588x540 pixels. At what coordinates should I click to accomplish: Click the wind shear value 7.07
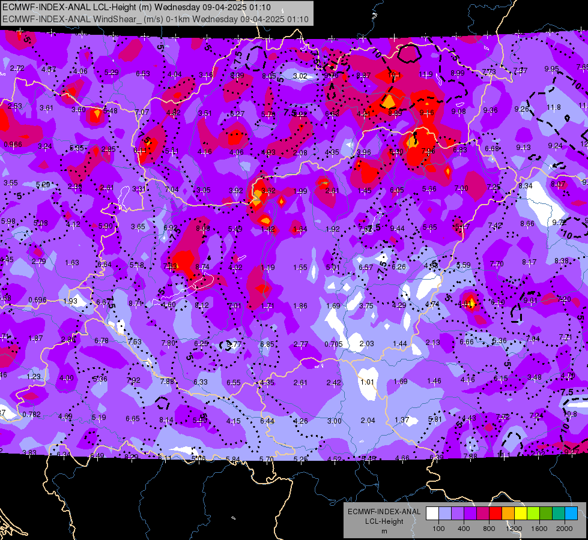[x=142, y=112]
